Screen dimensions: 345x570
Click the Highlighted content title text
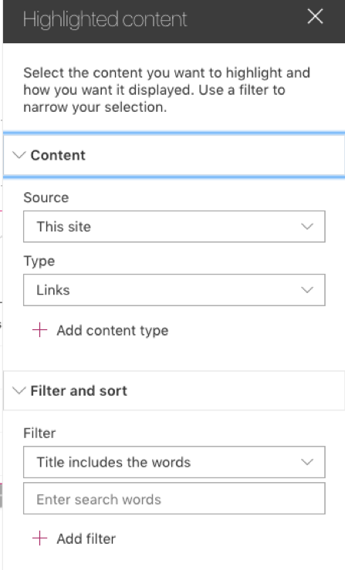[105, 19]
